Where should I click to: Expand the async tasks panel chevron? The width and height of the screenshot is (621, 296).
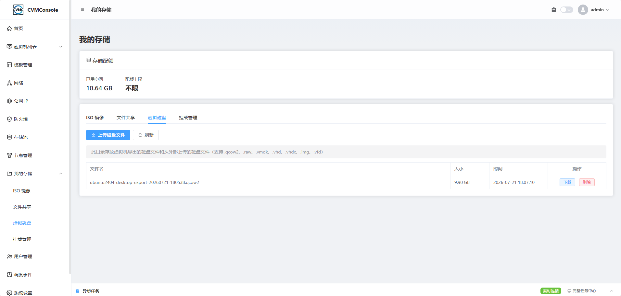pos(612,291)
